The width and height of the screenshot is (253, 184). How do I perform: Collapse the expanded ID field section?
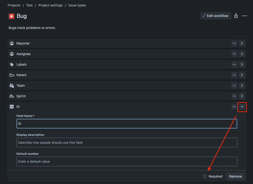pos(242,107)
